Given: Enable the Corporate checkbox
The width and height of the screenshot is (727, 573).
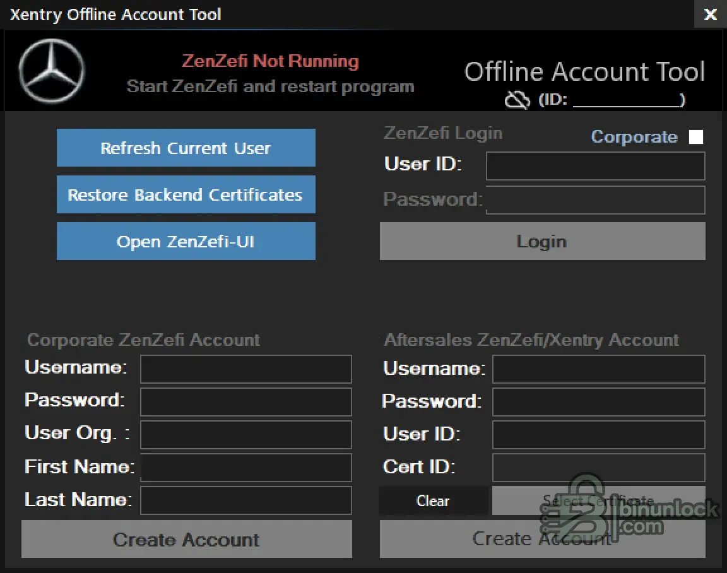Looking at the screenshot, I should 695,137.
